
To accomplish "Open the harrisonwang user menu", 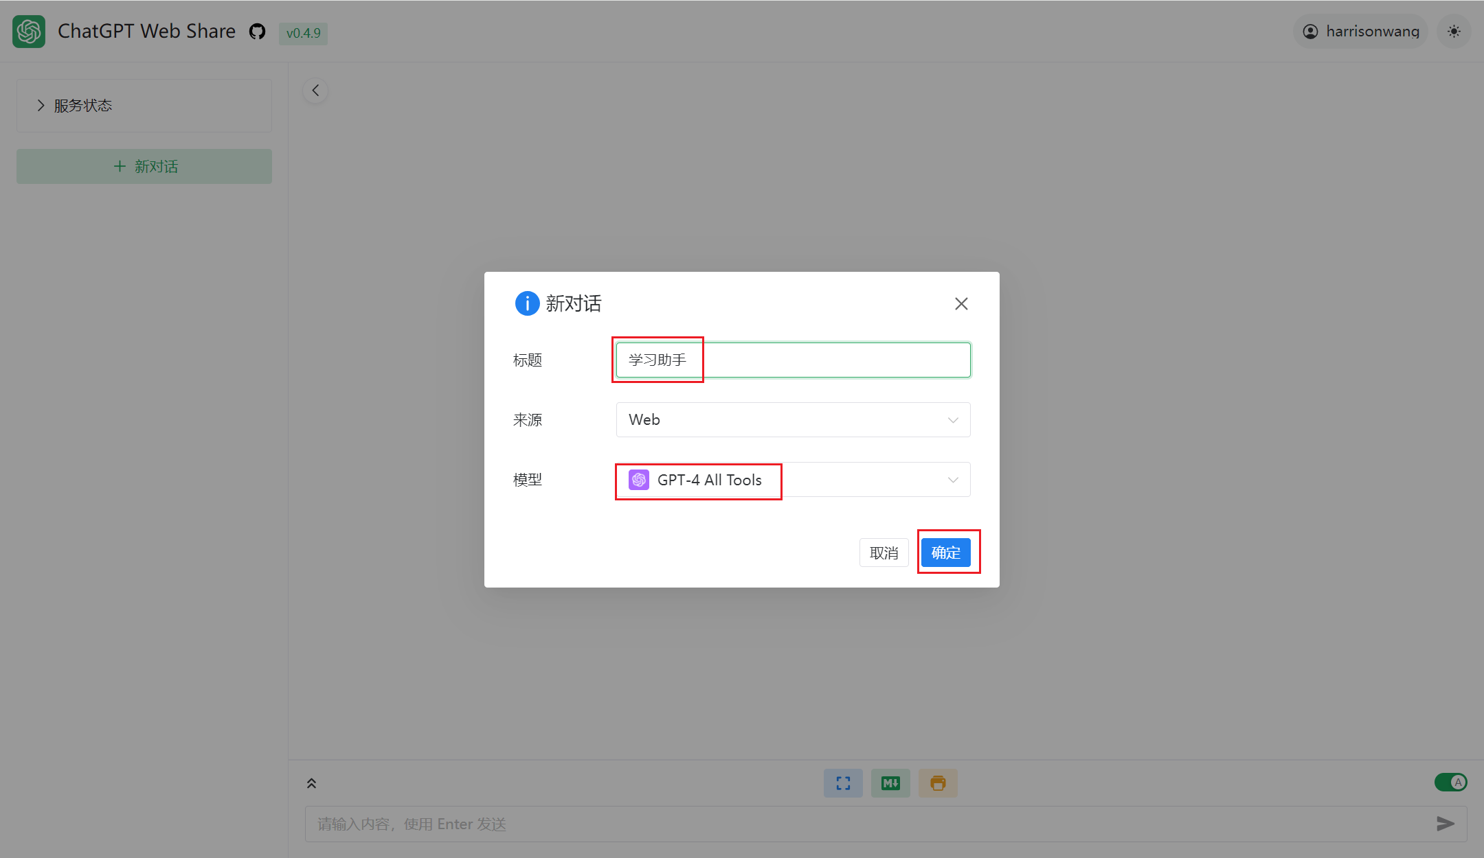I will click(1360, 32).
